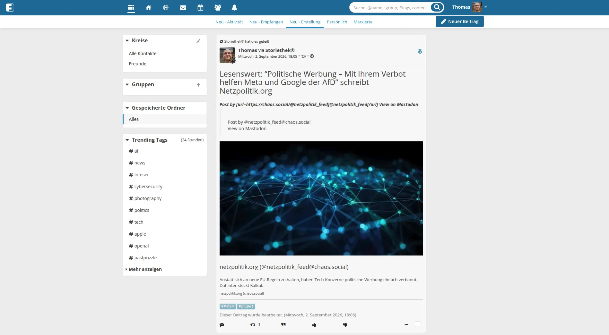Open the network grid icon
Screen dimensions: 609x335
[x=131, y=7]
